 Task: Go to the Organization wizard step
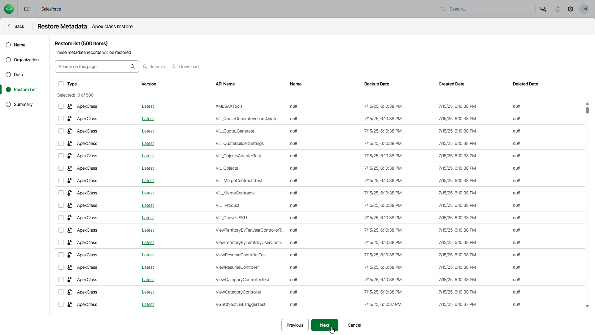pyautogui.click(x=26, y=60)
